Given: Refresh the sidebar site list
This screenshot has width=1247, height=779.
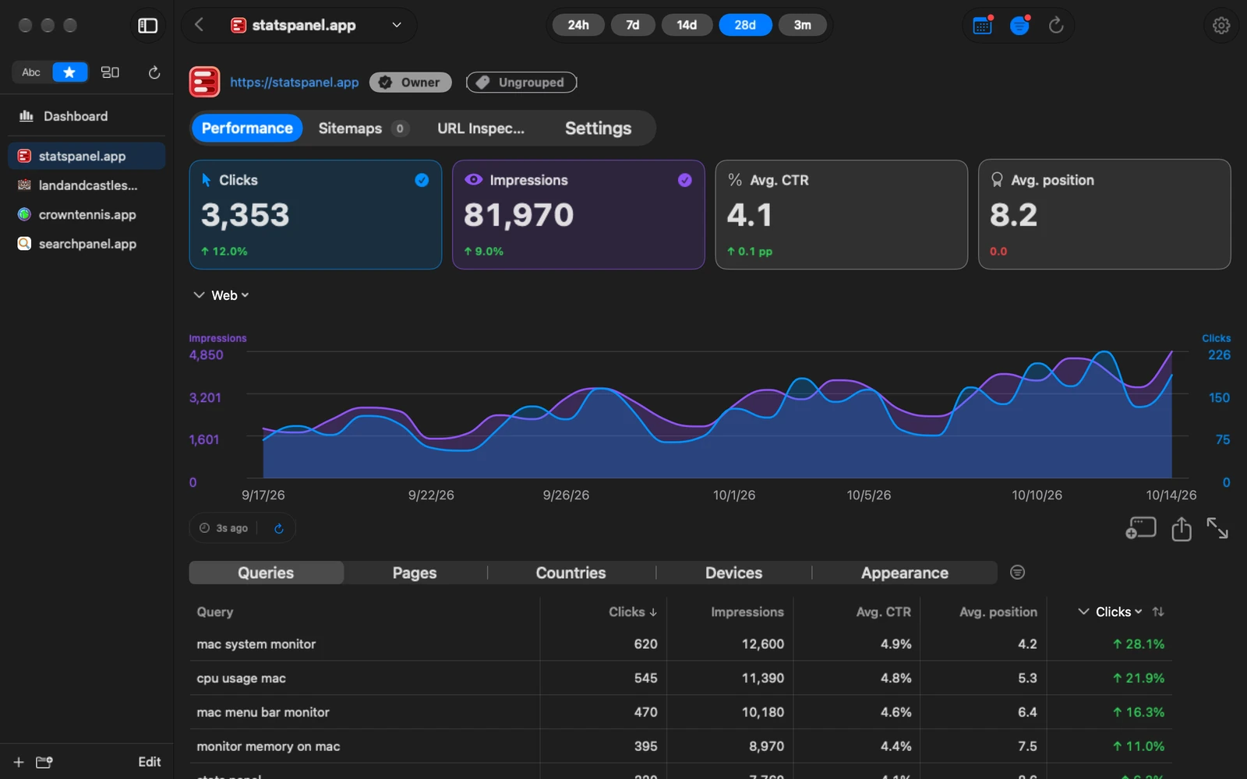Looking at the screenshot, I should click(154, 72).
